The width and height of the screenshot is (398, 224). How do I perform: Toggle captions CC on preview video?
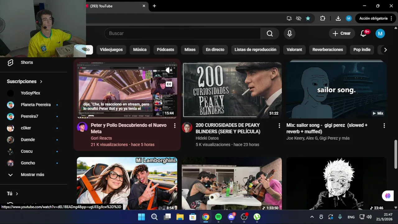169,84
